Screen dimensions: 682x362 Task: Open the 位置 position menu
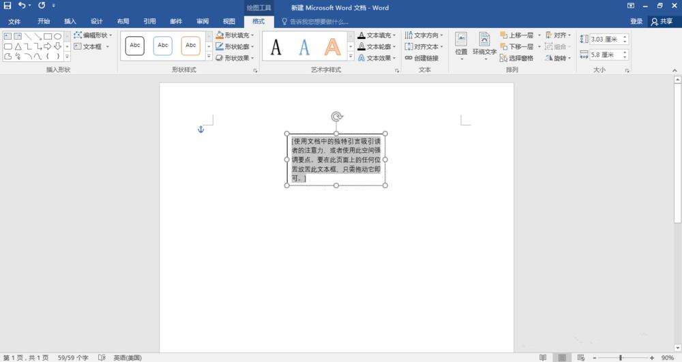coord(461,46)
